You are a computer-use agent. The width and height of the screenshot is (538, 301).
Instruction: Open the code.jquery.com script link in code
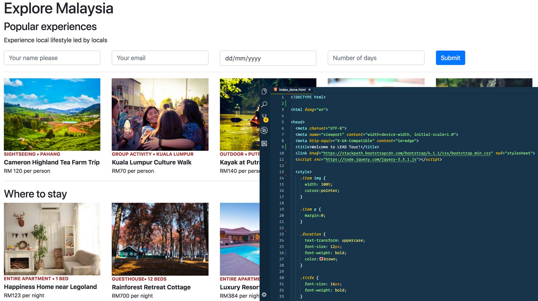click(x=371, y=159)
